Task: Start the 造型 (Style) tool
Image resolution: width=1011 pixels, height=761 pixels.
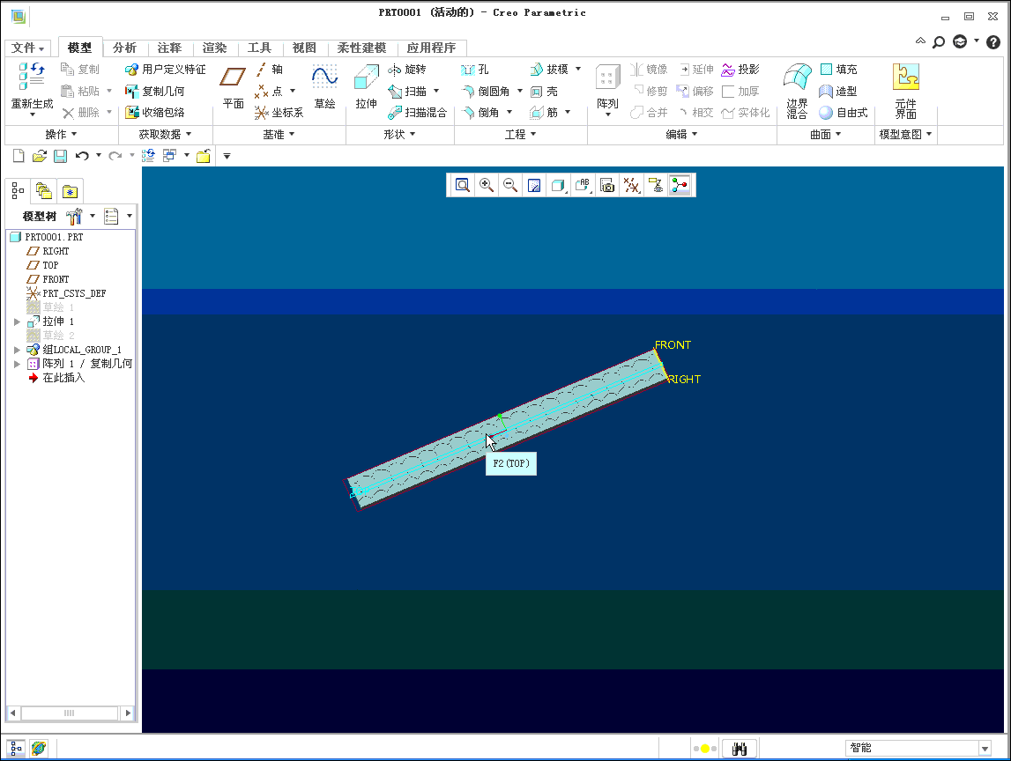Action: (838, 92)
